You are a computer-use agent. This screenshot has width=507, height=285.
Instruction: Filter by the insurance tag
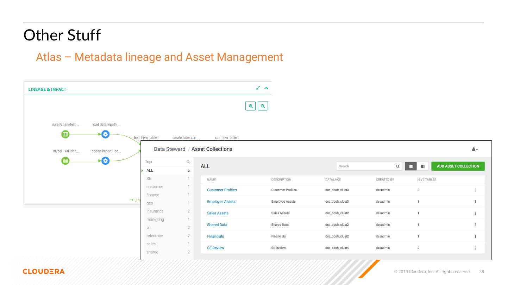(x=155, y=211)
